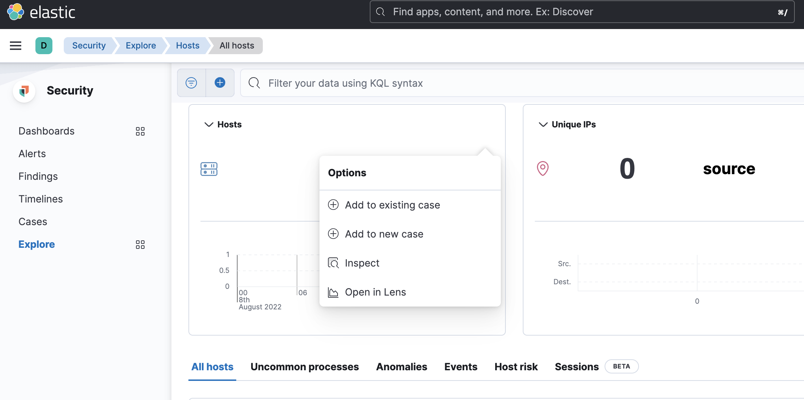Choose Open in Lens option
Viewport: 804px width, 400px height.
tap(375, 292)
